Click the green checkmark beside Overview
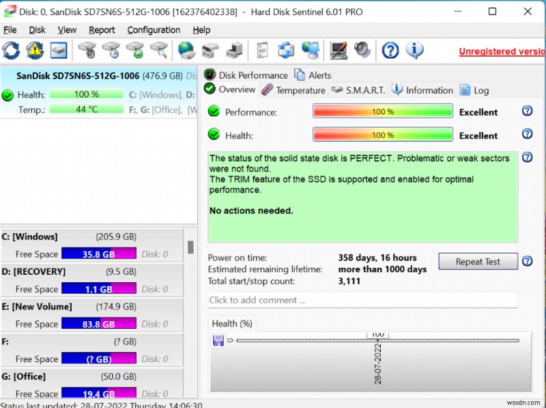Screen dimensions: 546x408 210,89
